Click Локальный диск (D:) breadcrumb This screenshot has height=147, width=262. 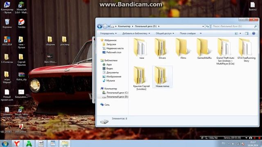(146, 26)
